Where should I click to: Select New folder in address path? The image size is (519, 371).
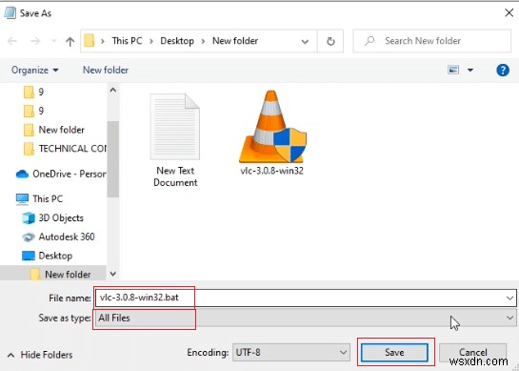[235, 41]
